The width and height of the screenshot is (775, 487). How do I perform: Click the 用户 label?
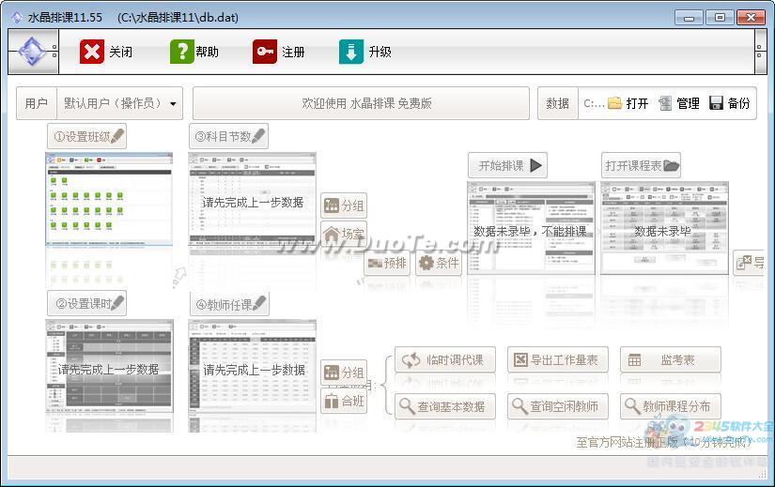37,103
